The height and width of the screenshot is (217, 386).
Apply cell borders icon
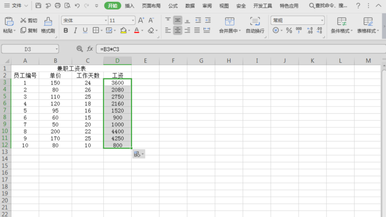tap(96, 30)
